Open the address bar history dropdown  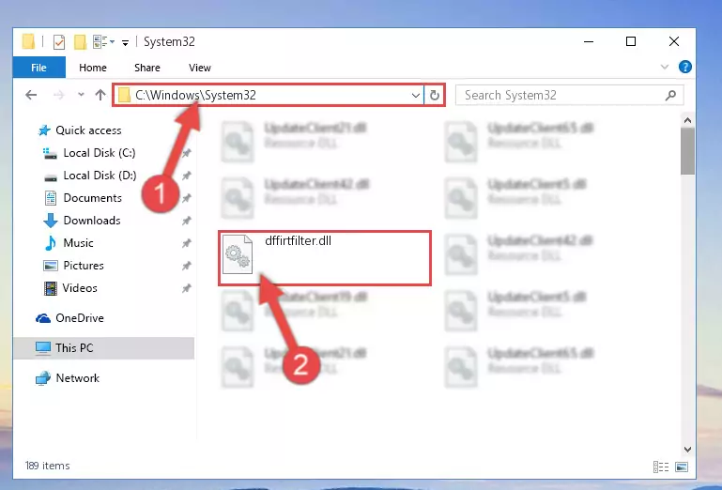pyautogui.click(x=416, y=96)
